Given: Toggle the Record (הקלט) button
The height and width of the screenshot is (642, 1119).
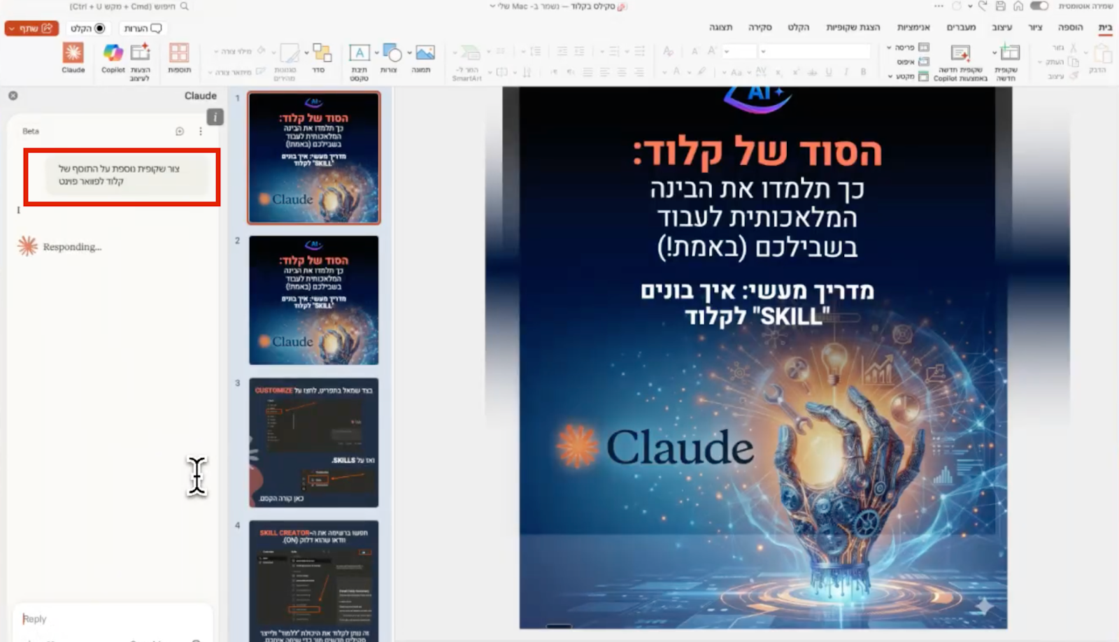Looking at the screenshot, I should (87, 28).
